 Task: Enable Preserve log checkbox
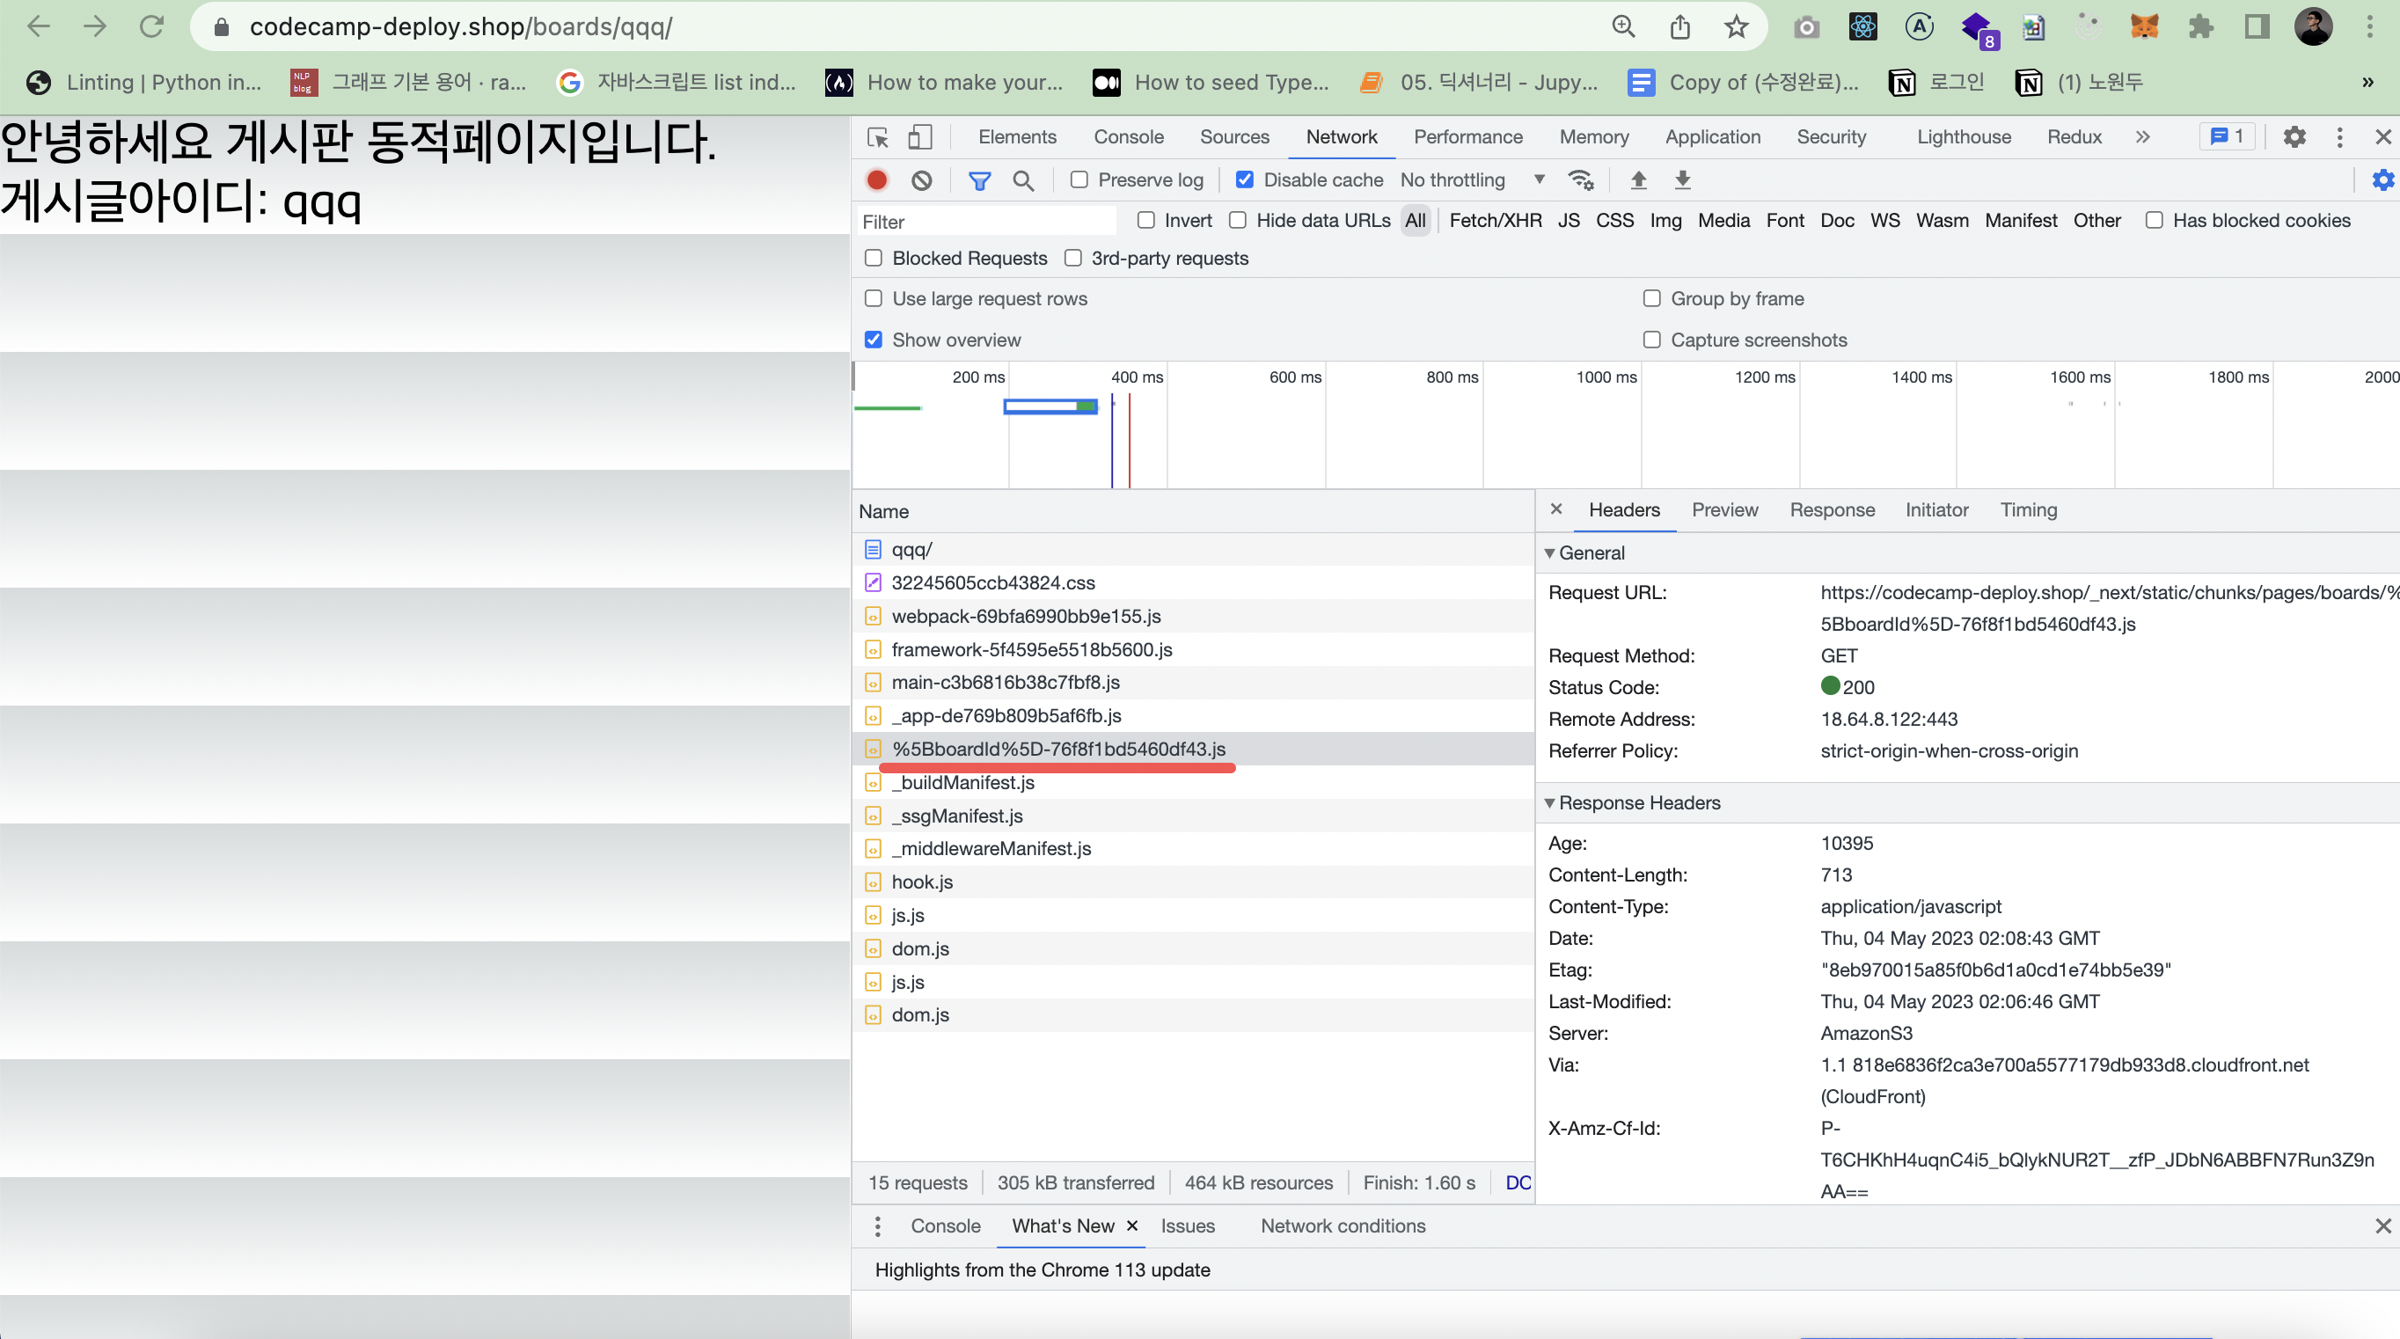pyautogui.click(x=1078, y=179)
